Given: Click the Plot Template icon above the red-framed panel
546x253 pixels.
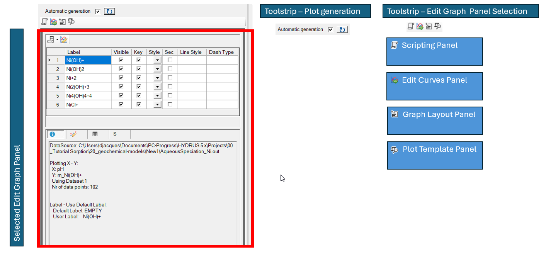Looking at the screenshot, I should coord(71,22).
